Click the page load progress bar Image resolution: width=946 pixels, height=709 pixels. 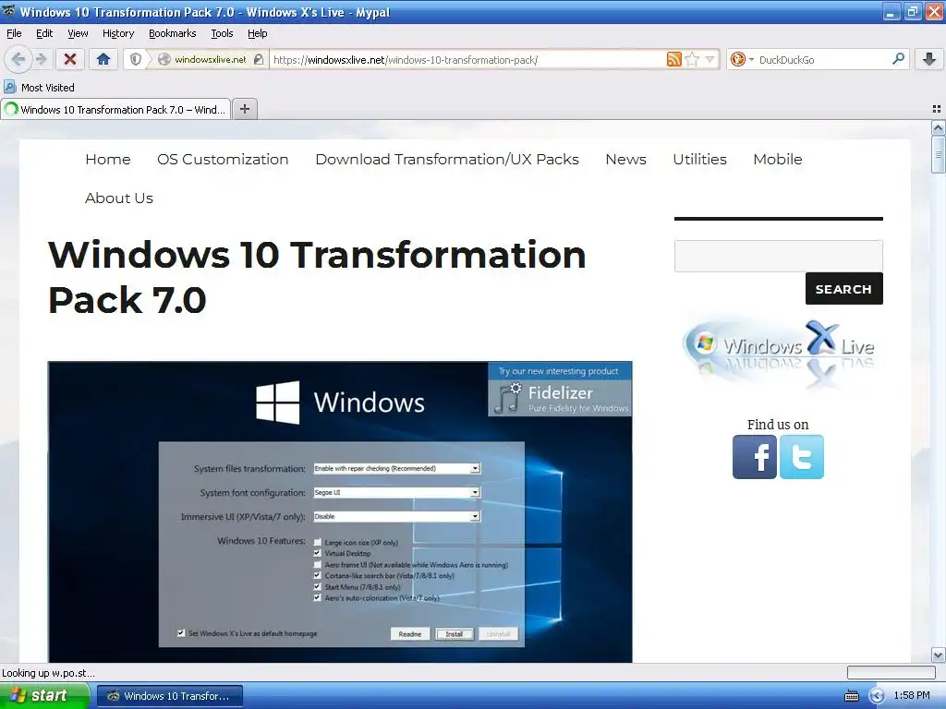[891, 672]
